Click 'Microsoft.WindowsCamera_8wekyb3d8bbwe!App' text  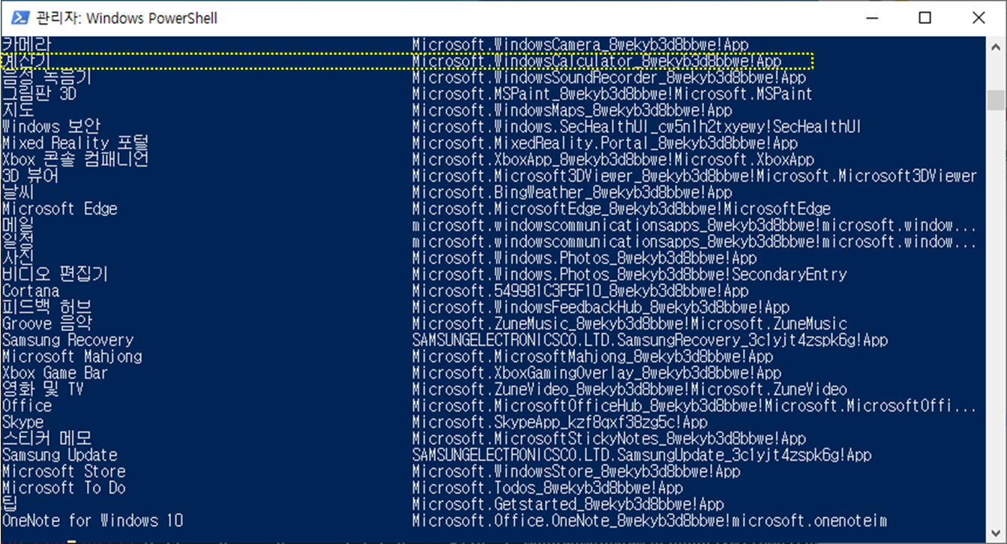tap(580, 45)
